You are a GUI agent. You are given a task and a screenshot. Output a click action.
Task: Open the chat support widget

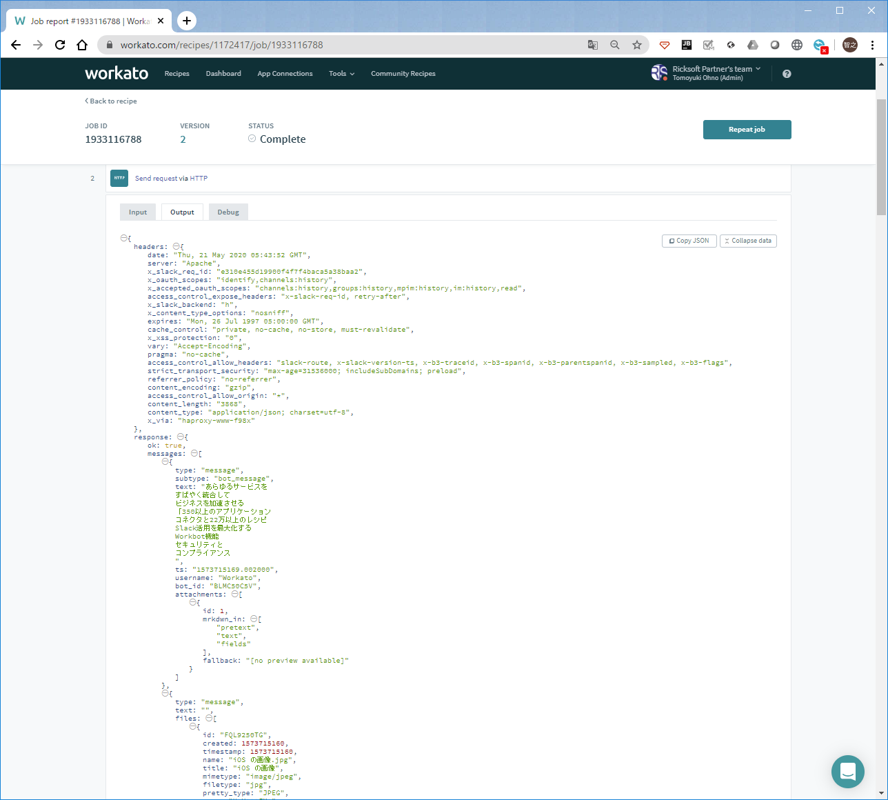[848, 772]
